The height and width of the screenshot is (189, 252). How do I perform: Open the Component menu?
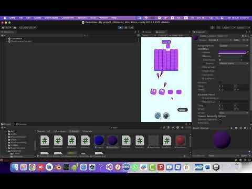[68, 18]
